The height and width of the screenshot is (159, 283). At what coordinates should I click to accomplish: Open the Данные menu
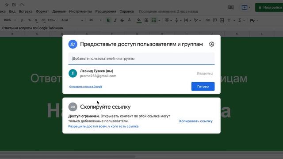(59, 11)
